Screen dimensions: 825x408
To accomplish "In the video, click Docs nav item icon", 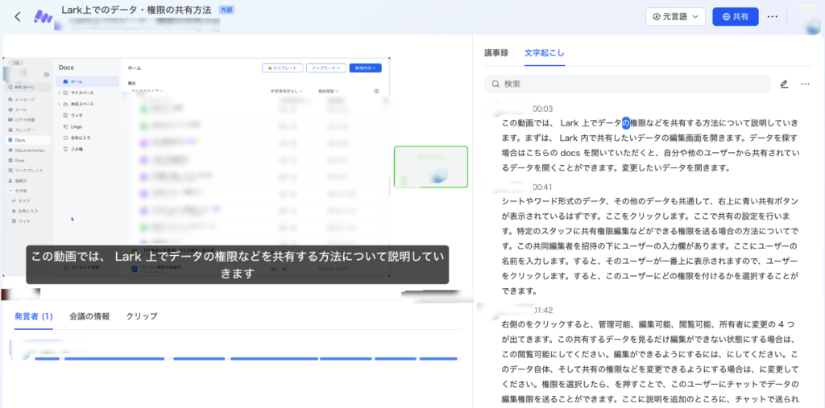I will 10,140.
